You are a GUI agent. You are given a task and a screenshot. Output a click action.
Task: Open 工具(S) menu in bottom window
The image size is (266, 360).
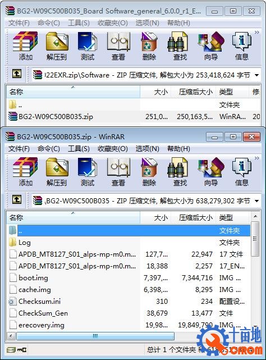coord(79,149)
